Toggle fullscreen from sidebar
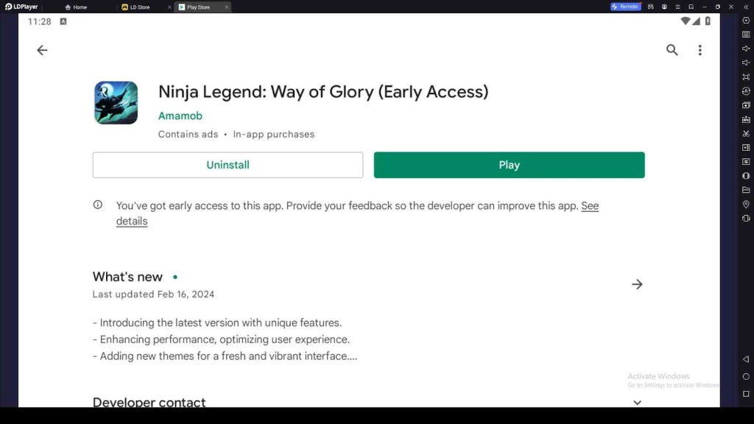The width and height of the screenshot is (754, 424). (x=746, y=77)
